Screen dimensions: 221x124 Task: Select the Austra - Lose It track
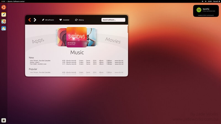[x=35, y=62]
